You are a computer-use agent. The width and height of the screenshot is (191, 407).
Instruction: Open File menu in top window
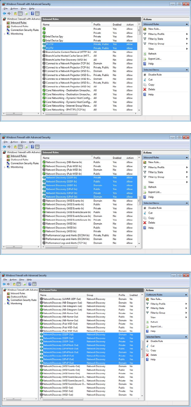[x=5, y=8]
